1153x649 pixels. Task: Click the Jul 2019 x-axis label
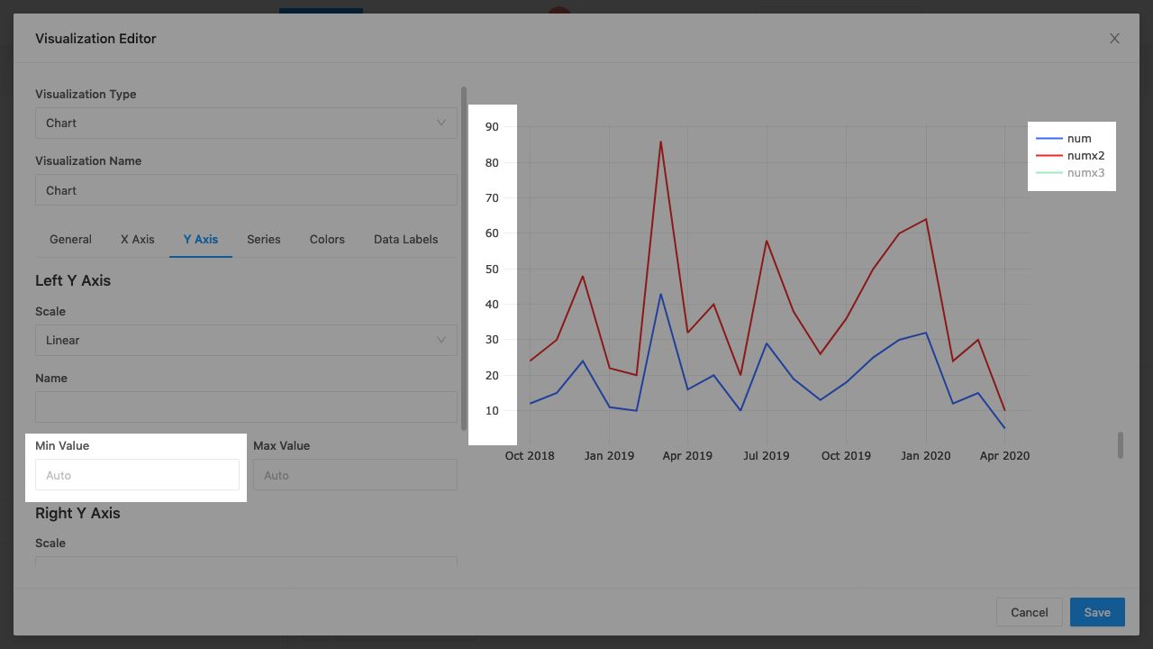767,456
